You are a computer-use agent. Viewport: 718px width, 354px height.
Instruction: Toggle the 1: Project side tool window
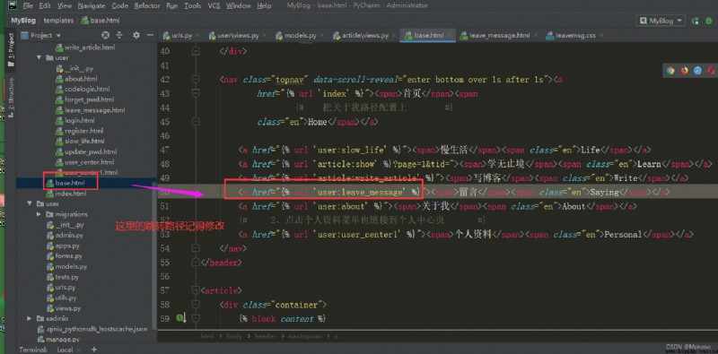click(11, 47)
